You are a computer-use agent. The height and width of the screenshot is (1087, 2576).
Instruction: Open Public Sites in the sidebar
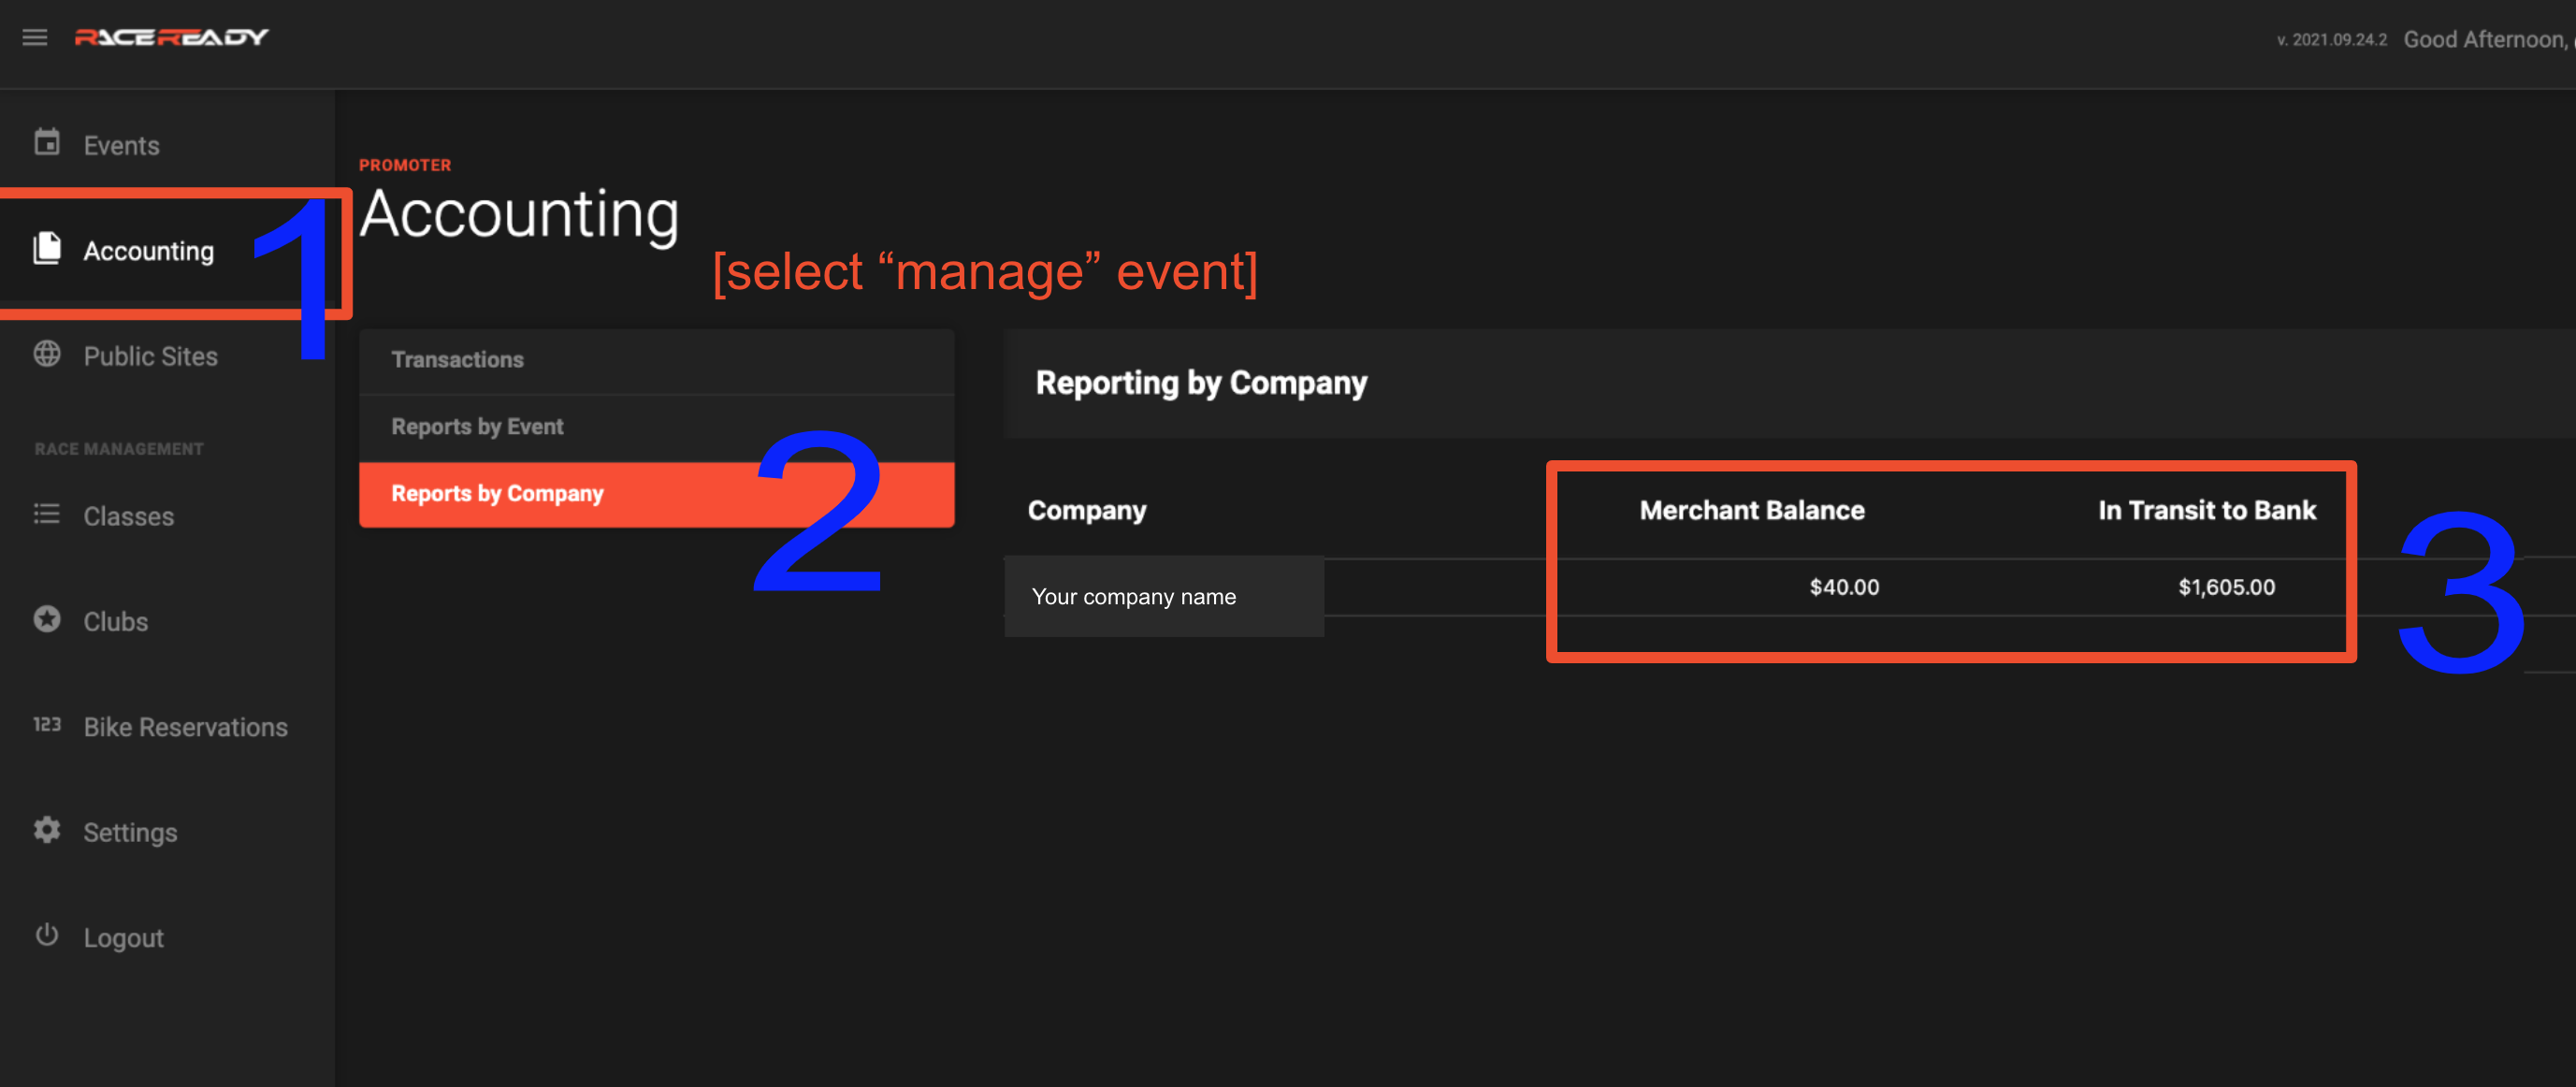[150, 357]
